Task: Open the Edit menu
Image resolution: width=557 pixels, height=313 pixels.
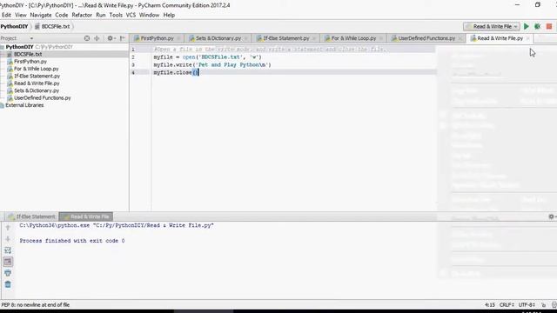Action: pyautogui.click(x=6, y=15)
